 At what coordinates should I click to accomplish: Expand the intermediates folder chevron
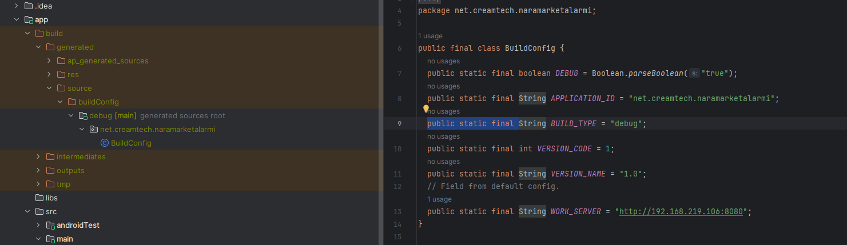click(x=38, y=156)
